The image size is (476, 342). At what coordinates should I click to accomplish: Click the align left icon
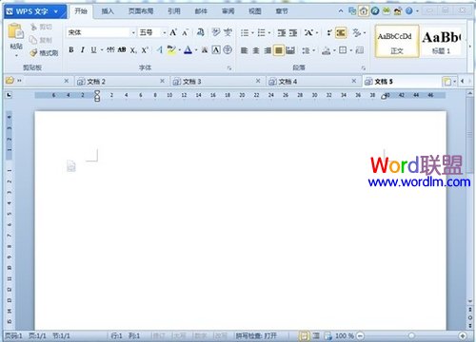click(244, 50)
